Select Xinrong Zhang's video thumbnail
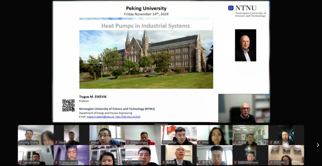Screen dimensions: 322x166 click(x=36, y=135)
